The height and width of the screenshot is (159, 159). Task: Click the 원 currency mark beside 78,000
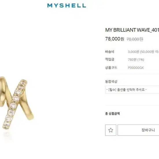tap(122, 39)
